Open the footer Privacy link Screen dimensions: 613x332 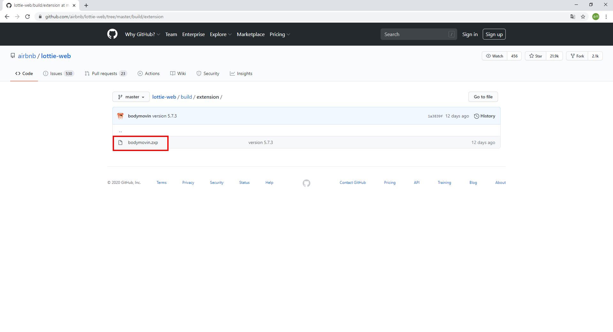(x=188, y=183)
